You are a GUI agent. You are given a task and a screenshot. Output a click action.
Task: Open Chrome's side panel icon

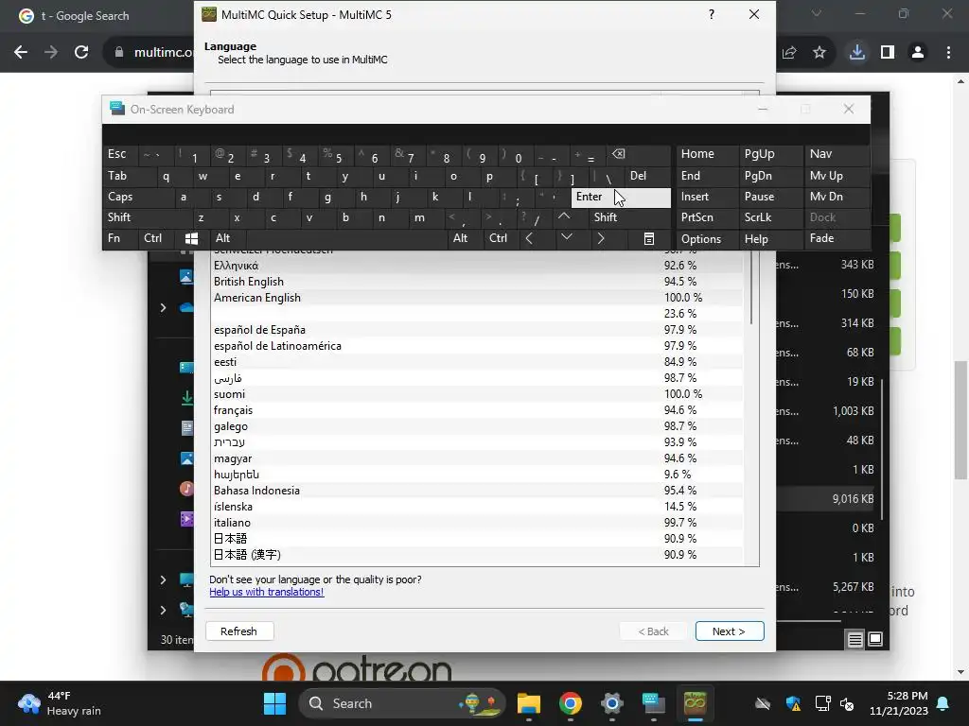point(888,53)
